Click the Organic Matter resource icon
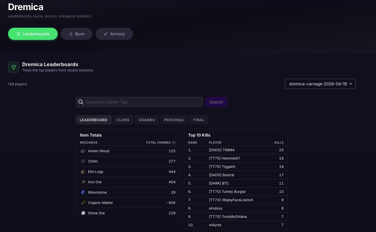The width and height of the screenshot is (376, 232). click(83, 203)
